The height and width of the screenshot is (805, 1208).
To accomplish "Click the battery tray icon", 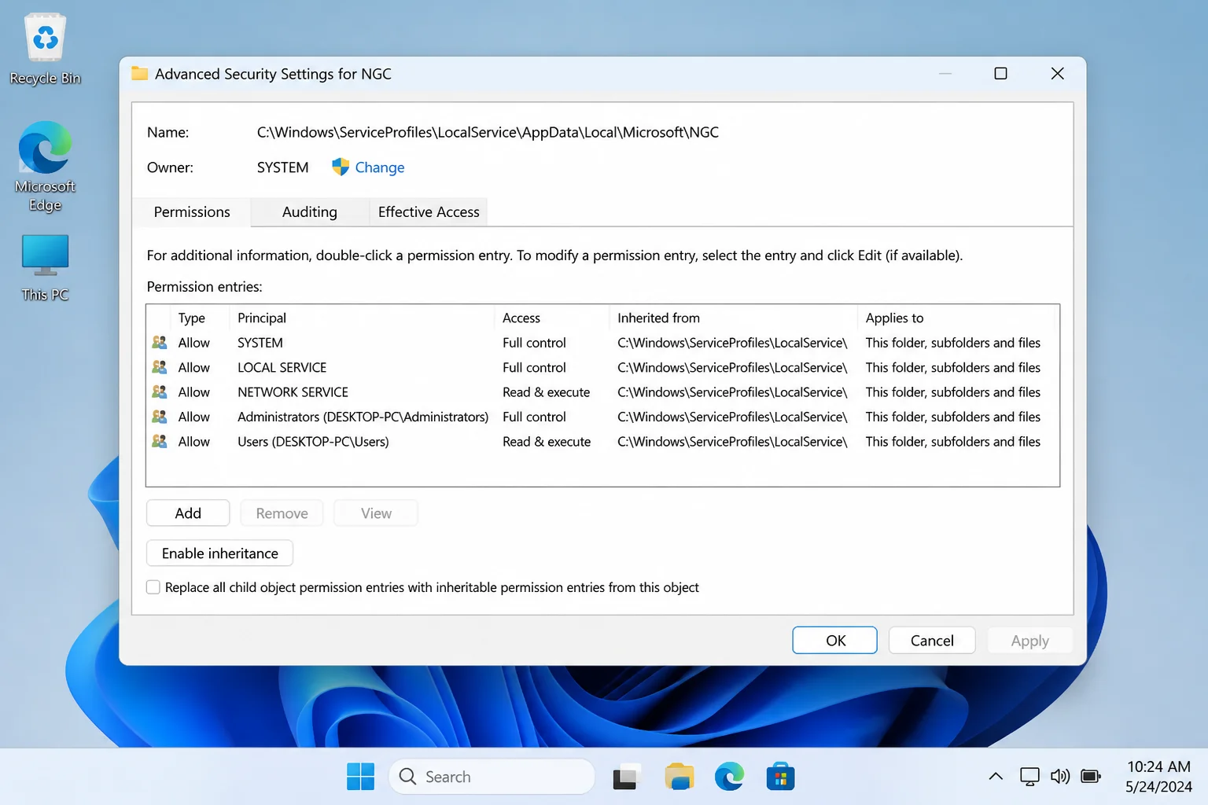I will (x=1091, y=777).
